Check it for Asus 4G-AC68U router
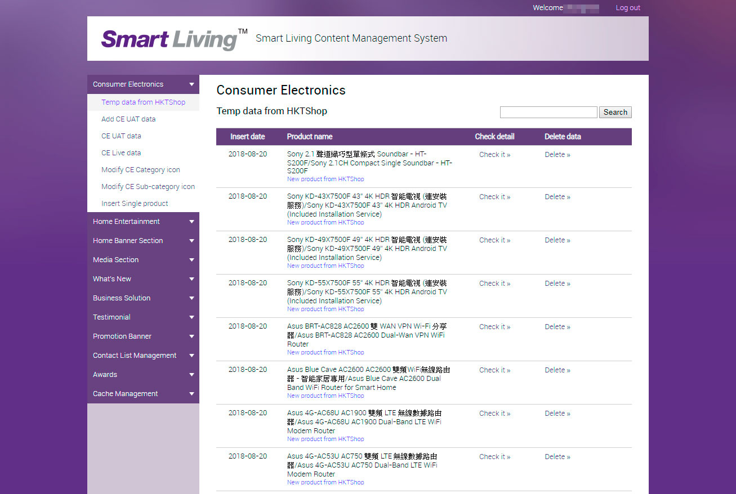The width and height of the screenshot is (736, 494). pyautogui.click(x=494, y=414)
